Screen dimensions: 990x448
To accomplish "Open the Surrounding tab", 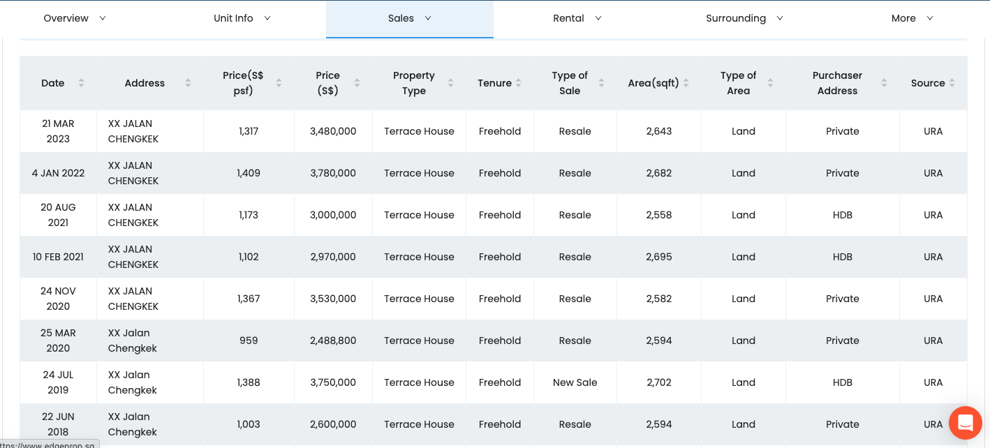I will (x=744, y=18).
